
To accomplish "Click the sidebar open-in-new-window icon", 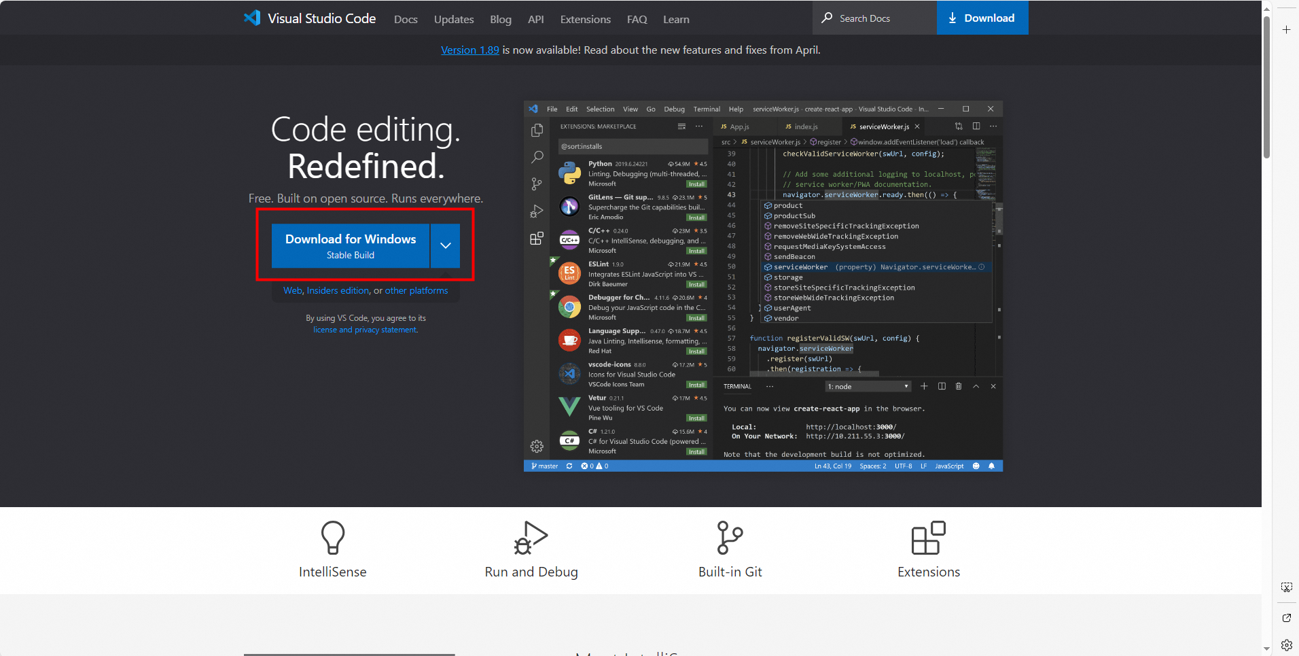I will coord(1286,617).
